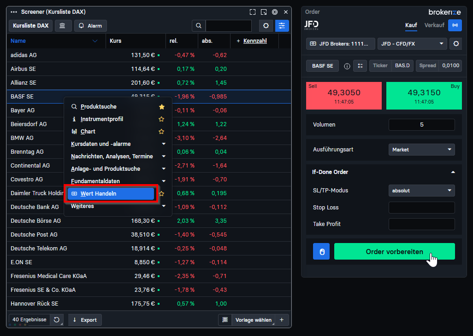The height and width of the screenshot is (336, 473).
Task: Click the Screener search input field
Action: pyautogui.click(x=228, y=26)
